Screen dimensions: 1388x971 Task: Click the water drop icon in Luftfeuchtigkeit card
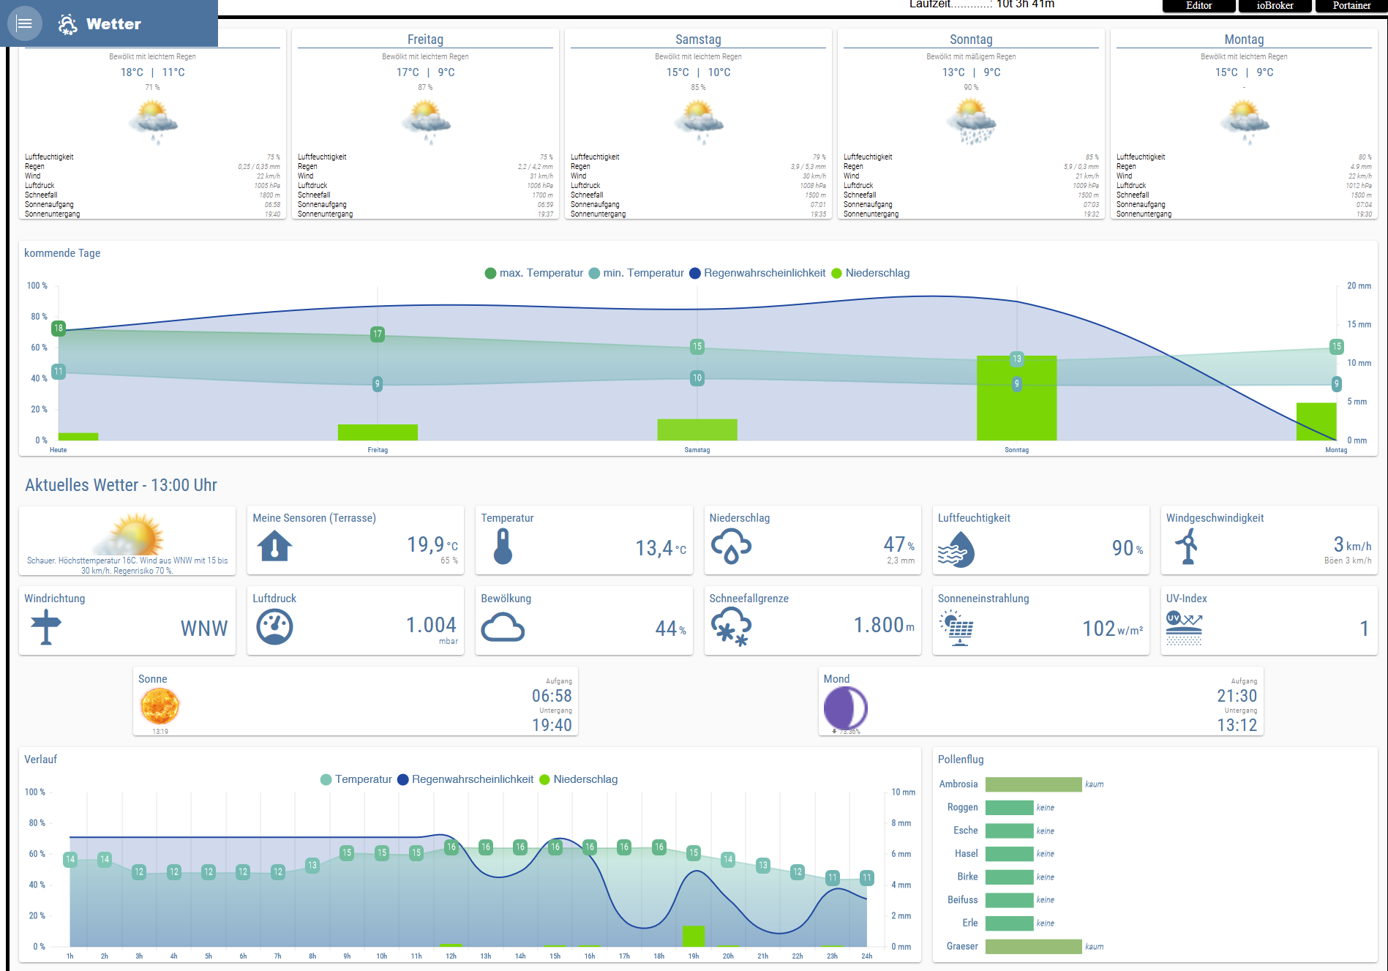[956, 549]
